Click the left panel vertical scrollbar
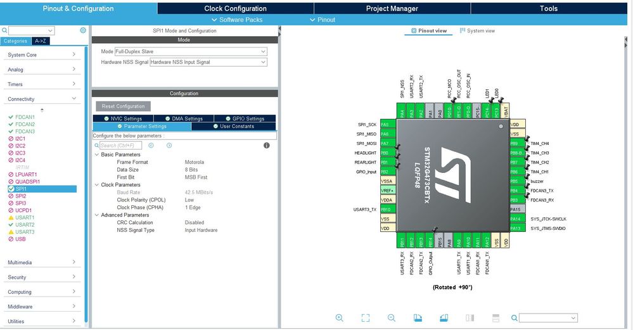This screenshot has height=330, width=633. click(x=86, y=184)
